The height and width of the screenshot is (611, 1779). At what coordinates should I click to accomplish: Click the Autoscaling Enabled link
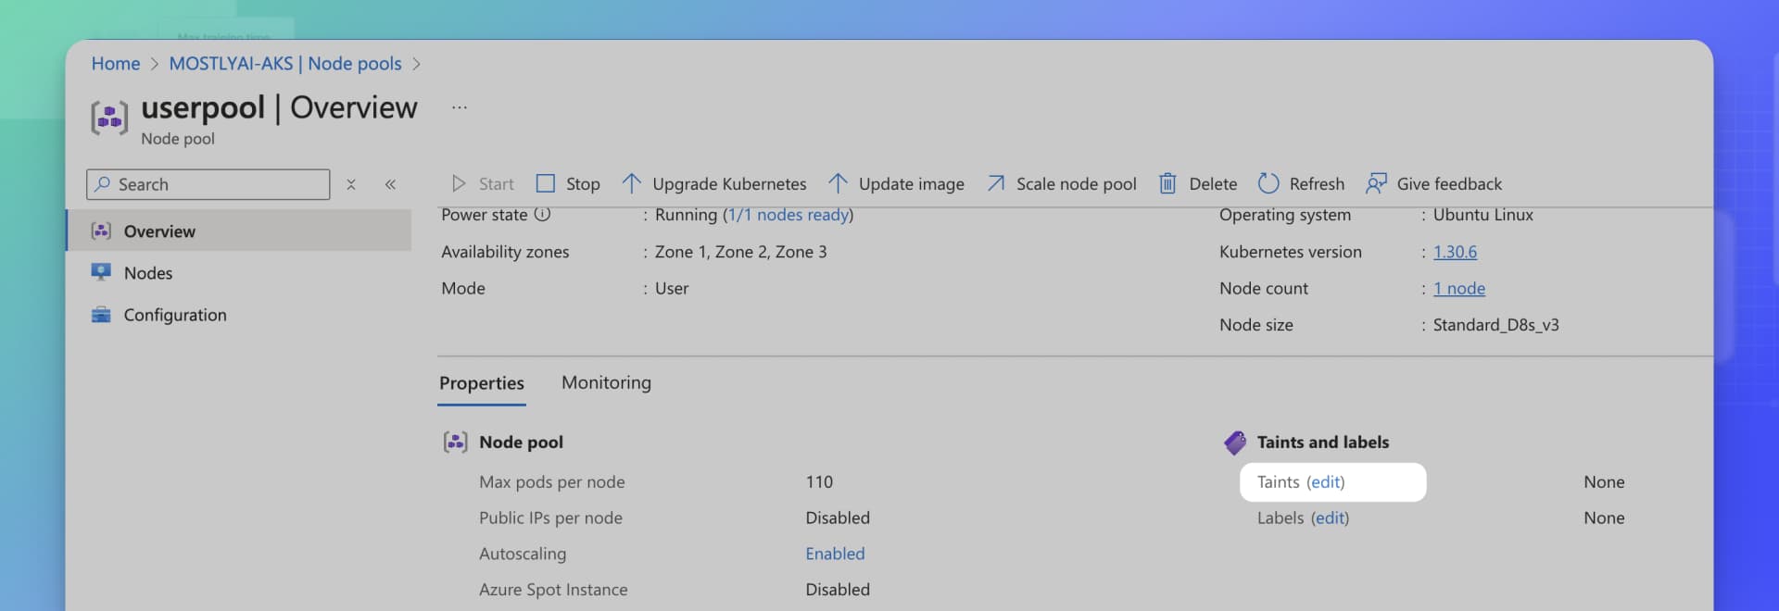point(834,554)
